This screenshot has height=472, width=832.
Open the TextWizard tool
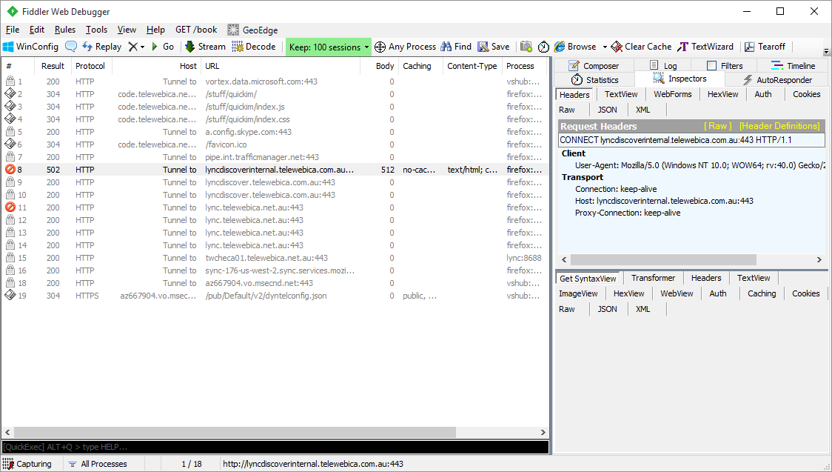pos(706,47)
